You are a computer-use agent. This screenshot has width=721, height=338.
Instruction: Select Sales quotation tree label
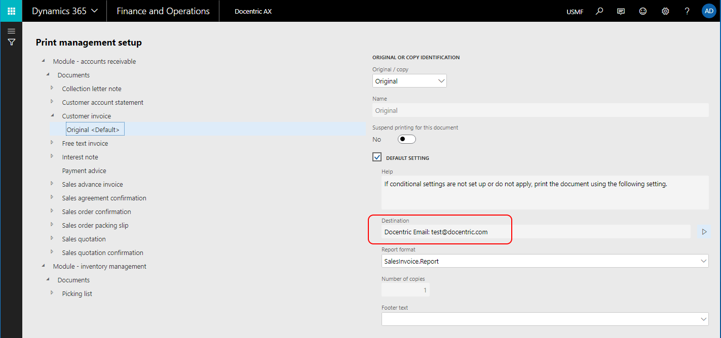pos(84,239)
